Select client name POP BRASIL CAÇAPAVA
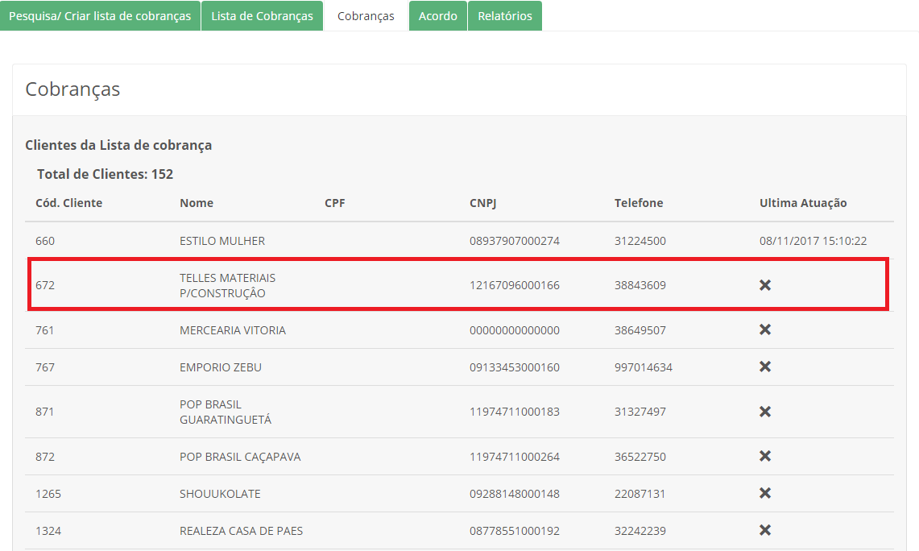Screen dimensions: 919x551 [x=240, y=458]
